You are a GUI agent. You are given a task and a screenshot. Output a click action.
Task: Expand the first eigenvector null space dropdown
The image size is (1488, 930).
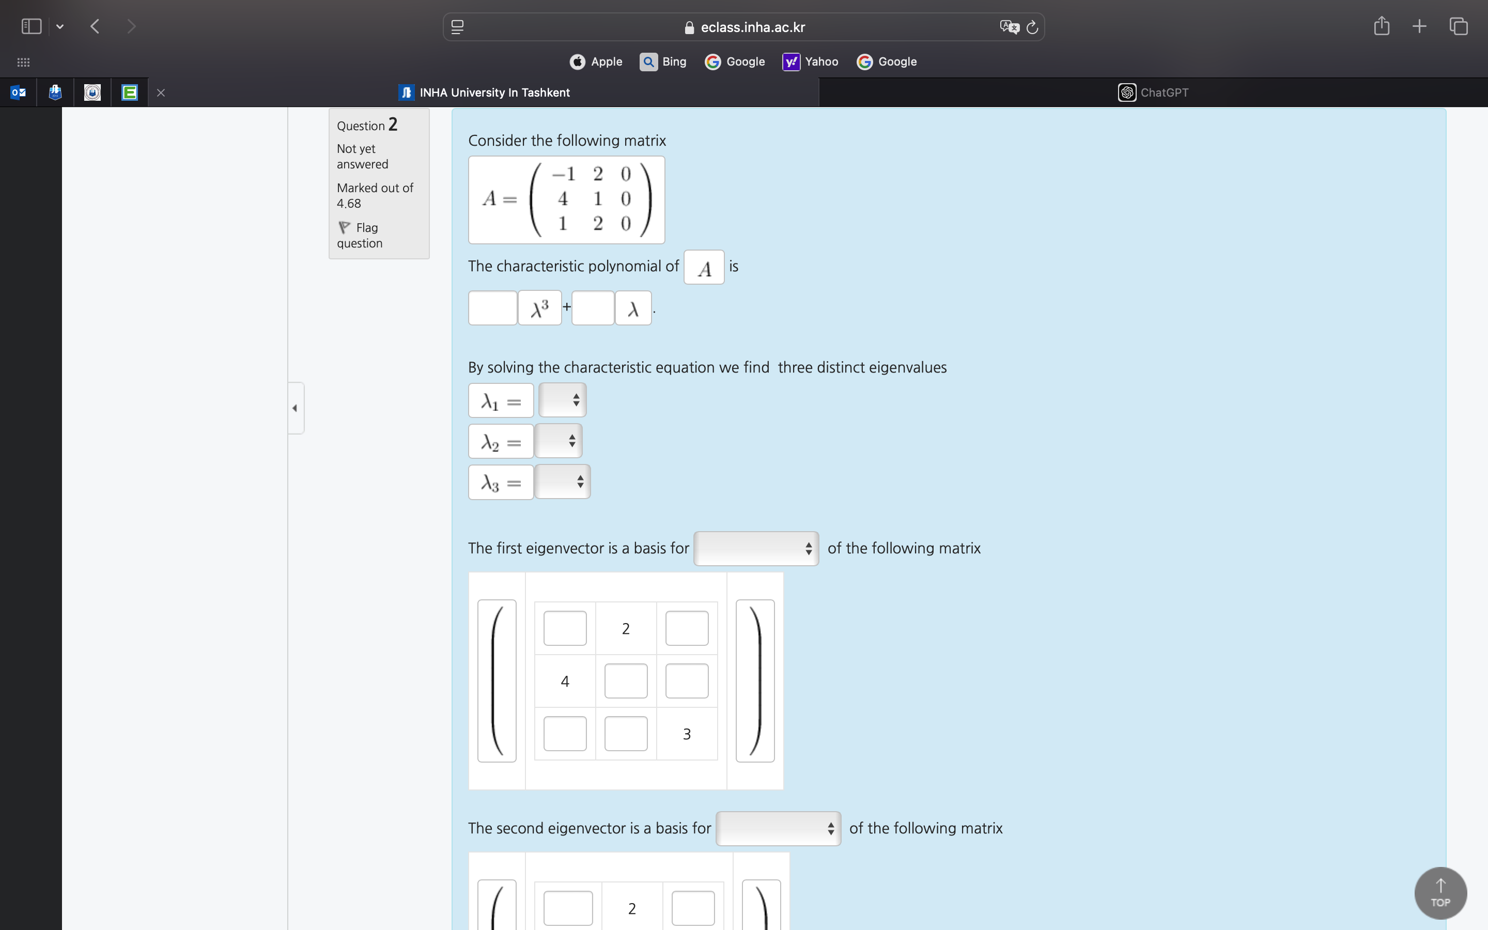tap(755, 548)
